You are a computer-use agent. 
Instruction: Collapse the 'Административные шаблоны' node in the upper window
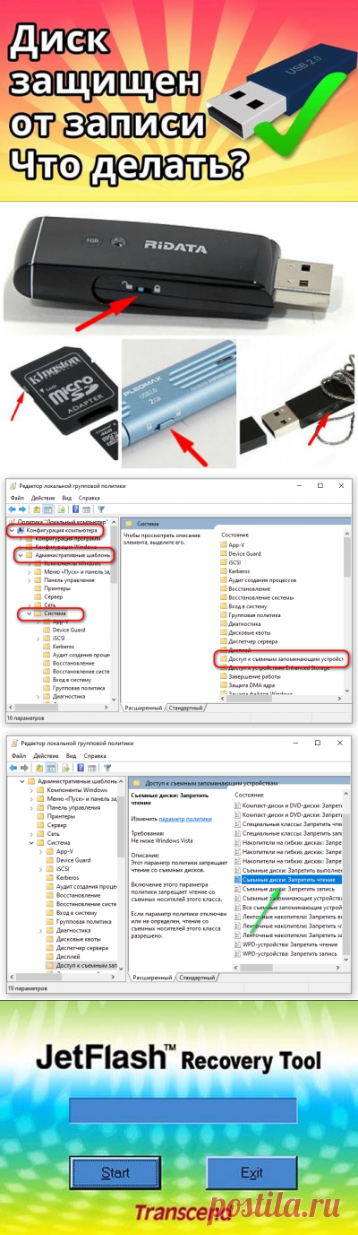tap(19, 555)
